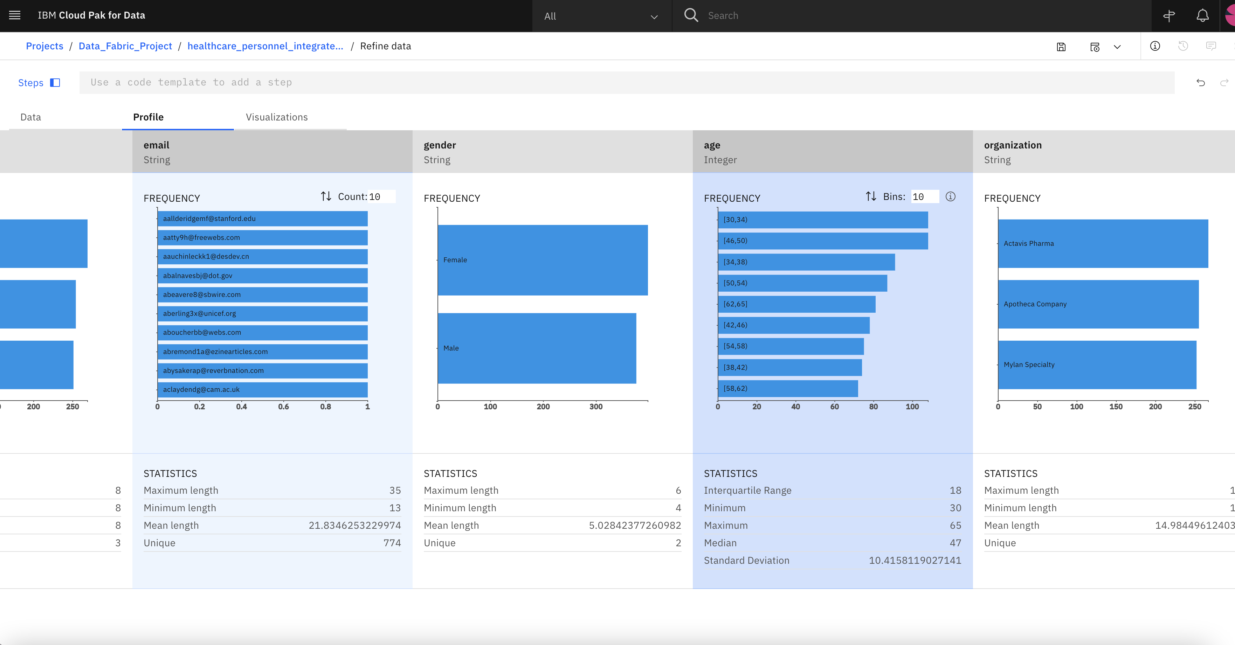Expand the jobs dropdown chevron
Viewport: 1235px width, 645px height.
click(1117, 47)
